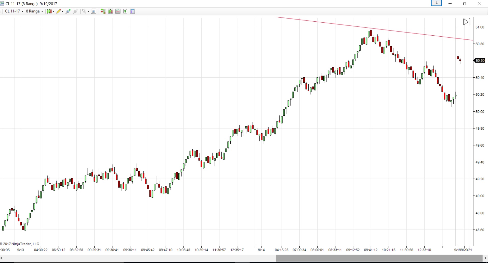Image resolution: width=488 pixels, height=263 pixels.
Task: Click the horizontal scrollbar thumb
Action: pyautogui.click(x=379, y=258)
